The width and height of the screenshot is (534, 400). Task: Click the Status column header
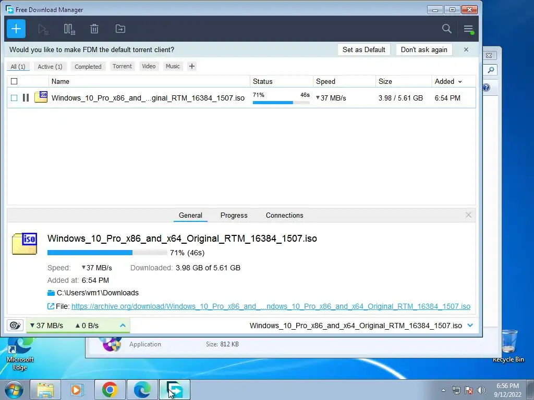click(281, 81)
